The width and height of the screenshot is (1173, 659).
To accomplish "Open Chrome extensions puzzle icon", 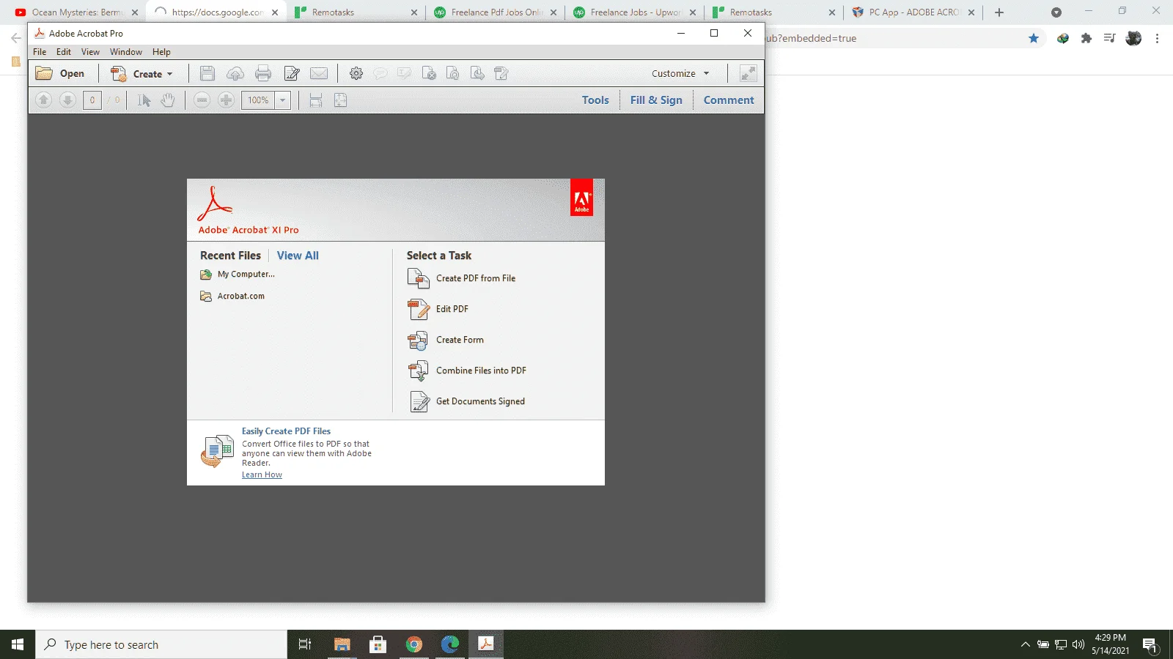I will coord(1086,38).
